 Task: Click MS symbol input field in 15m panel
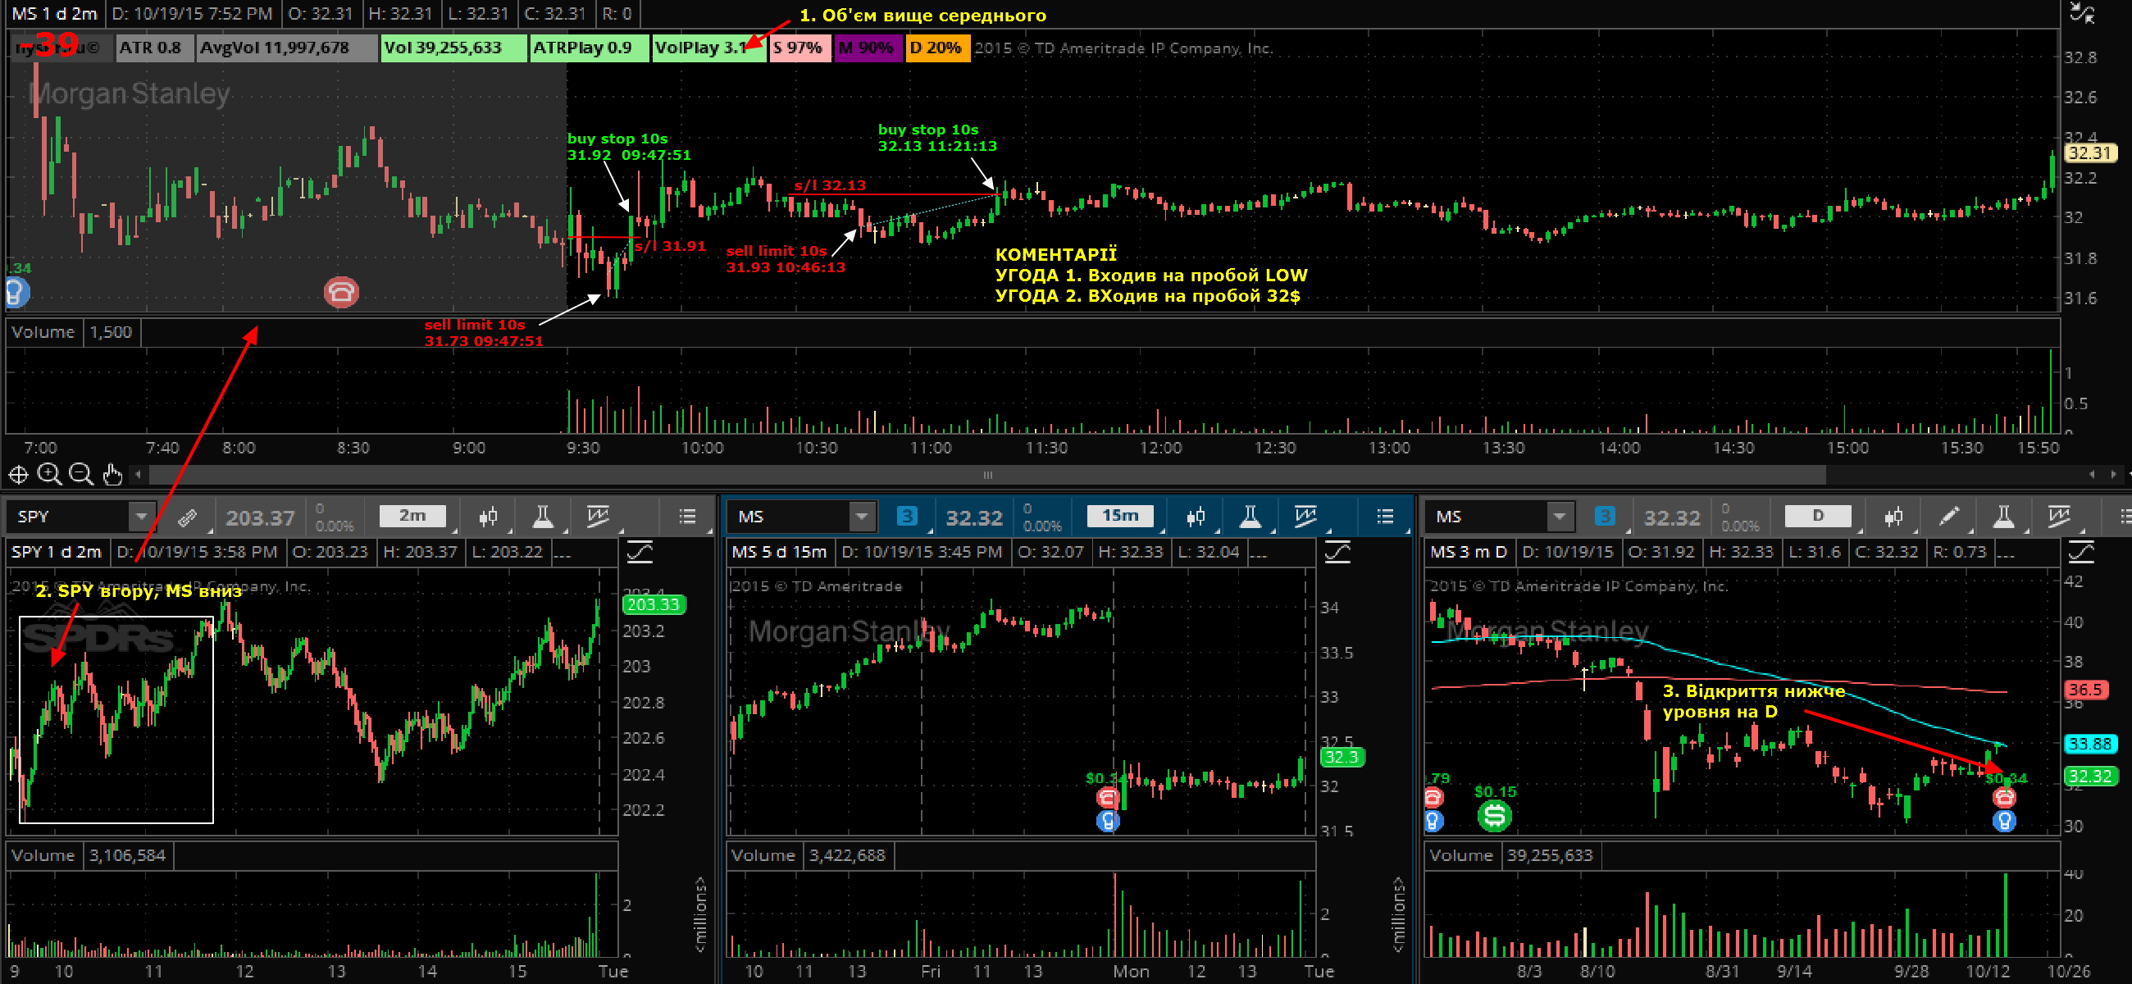790,517
